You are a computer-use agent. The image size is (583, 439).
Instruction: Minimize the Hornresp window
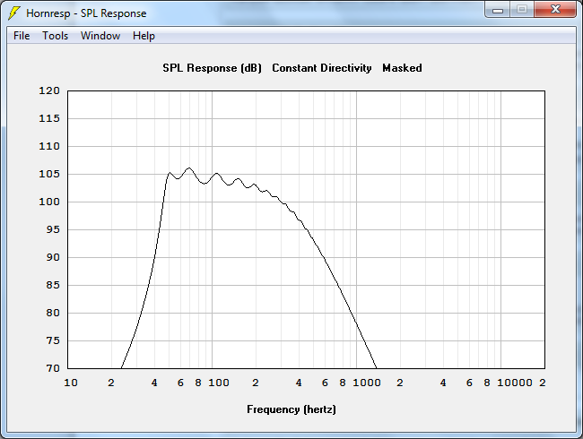coord(498,10)
